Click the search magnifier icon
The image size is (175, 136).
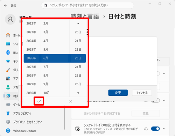click(45, 5)
